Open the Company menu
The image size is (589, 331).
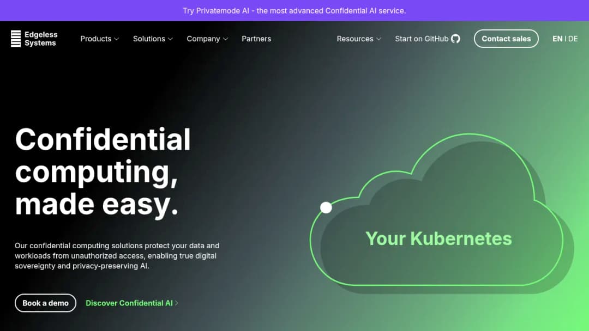tap(207, 39)
